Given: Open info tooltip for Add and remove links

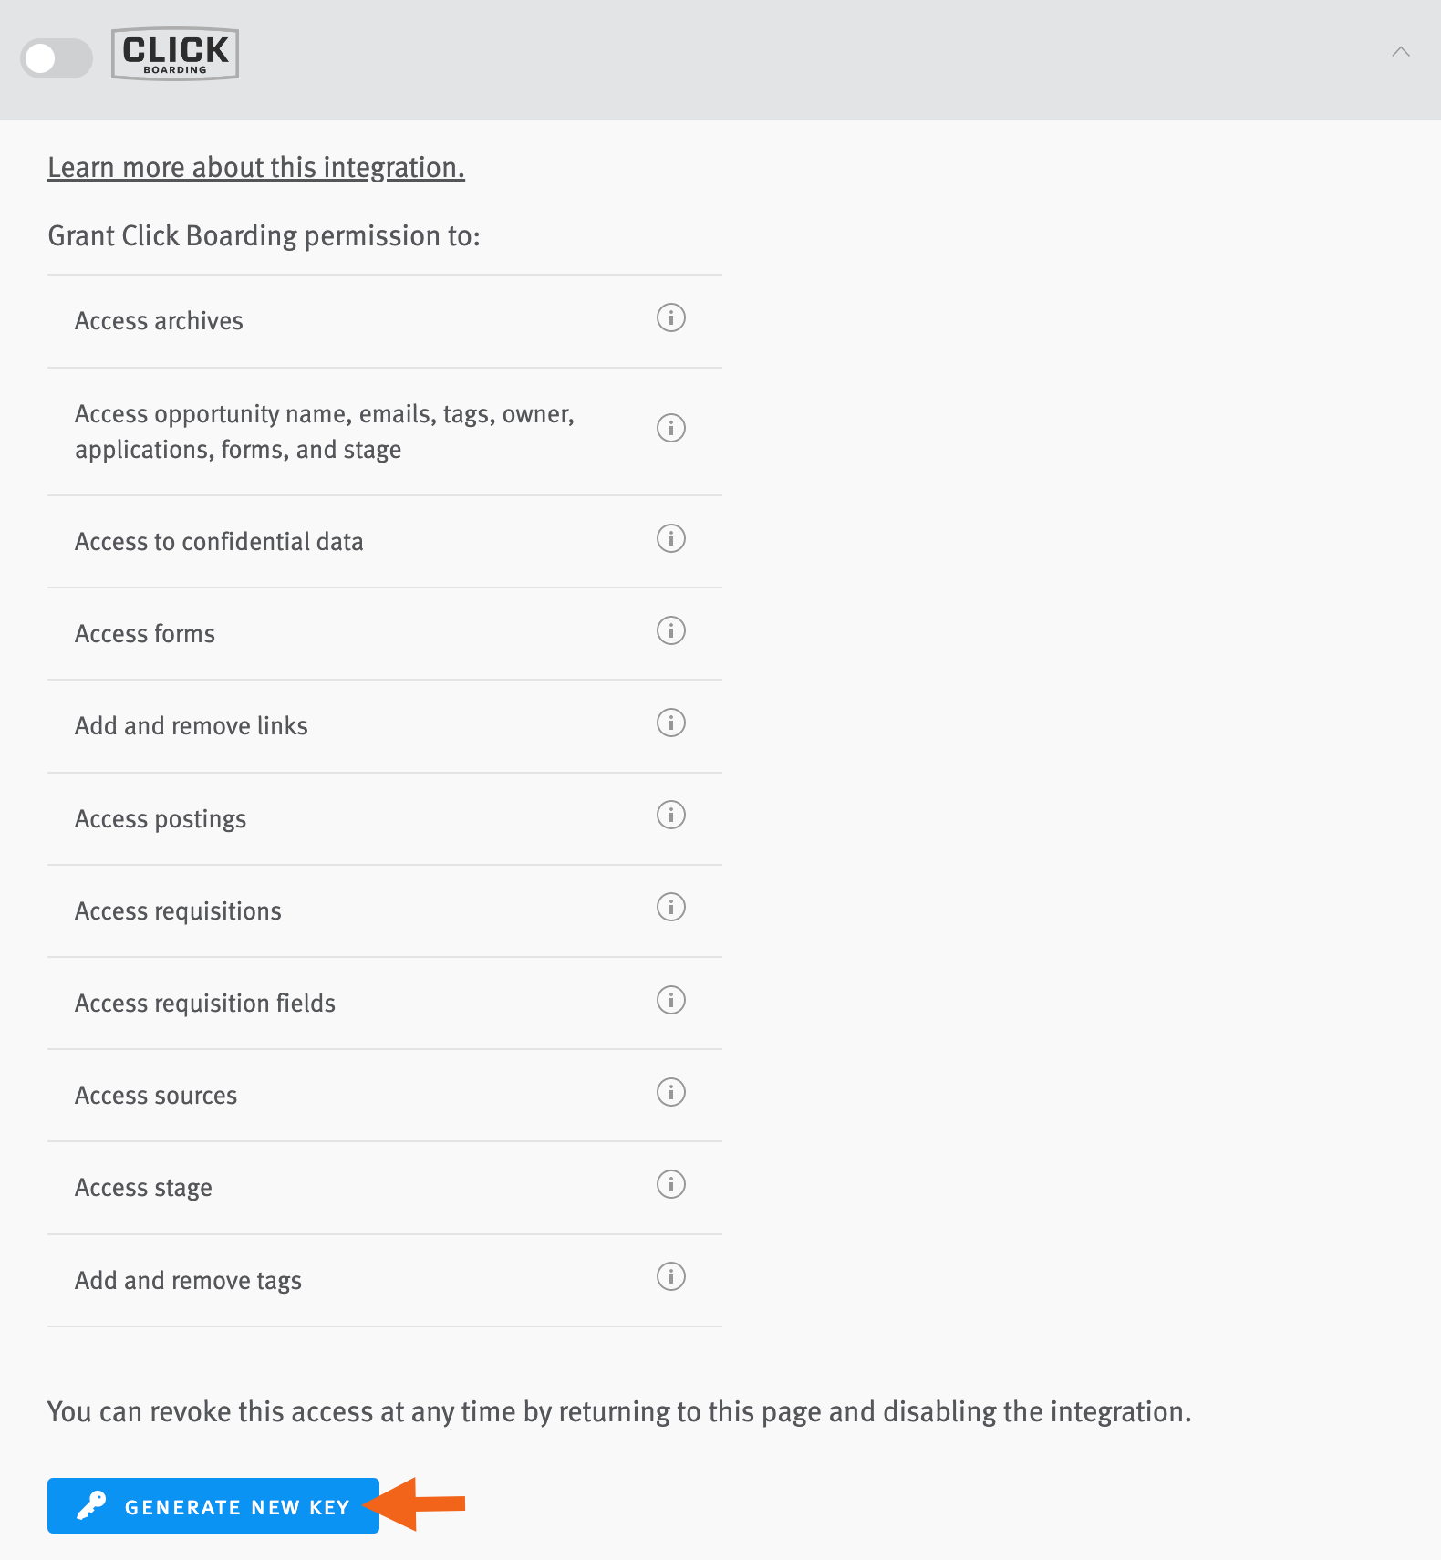Looking at the screenshot, I should point(670,723).
